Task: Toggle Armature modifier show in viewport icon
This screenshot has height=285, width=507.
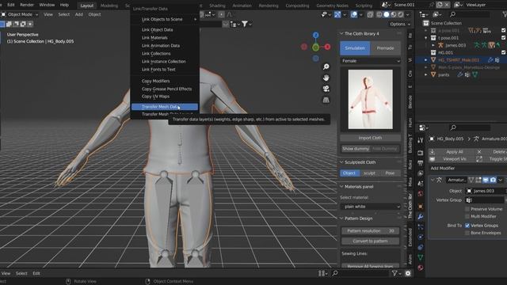Action: tap(486, 180)
